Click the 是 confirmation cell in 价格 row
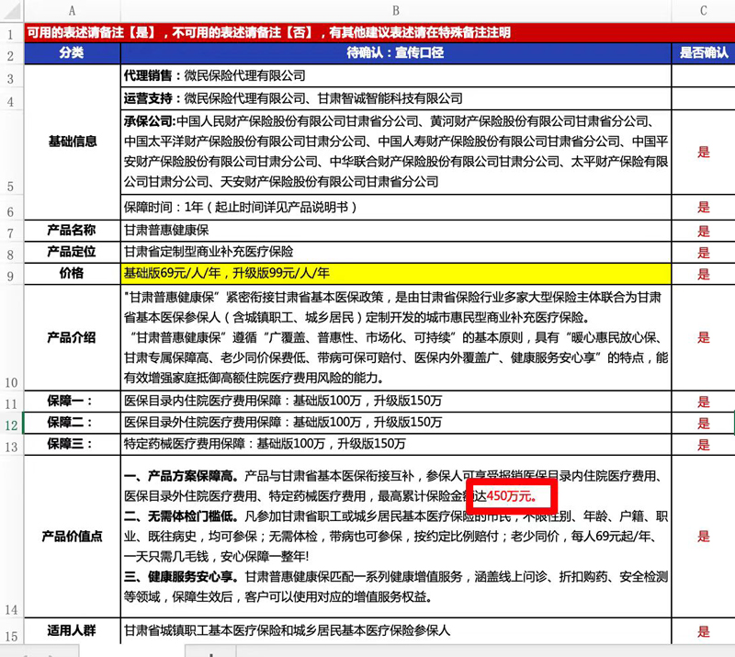 click(x=703, y=275)
